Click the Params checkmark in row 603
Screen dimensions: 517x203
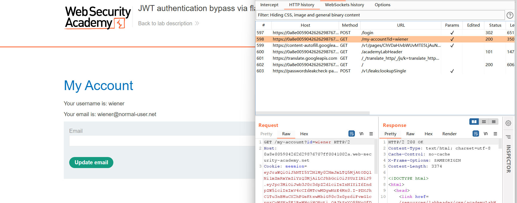click(452, 71)
